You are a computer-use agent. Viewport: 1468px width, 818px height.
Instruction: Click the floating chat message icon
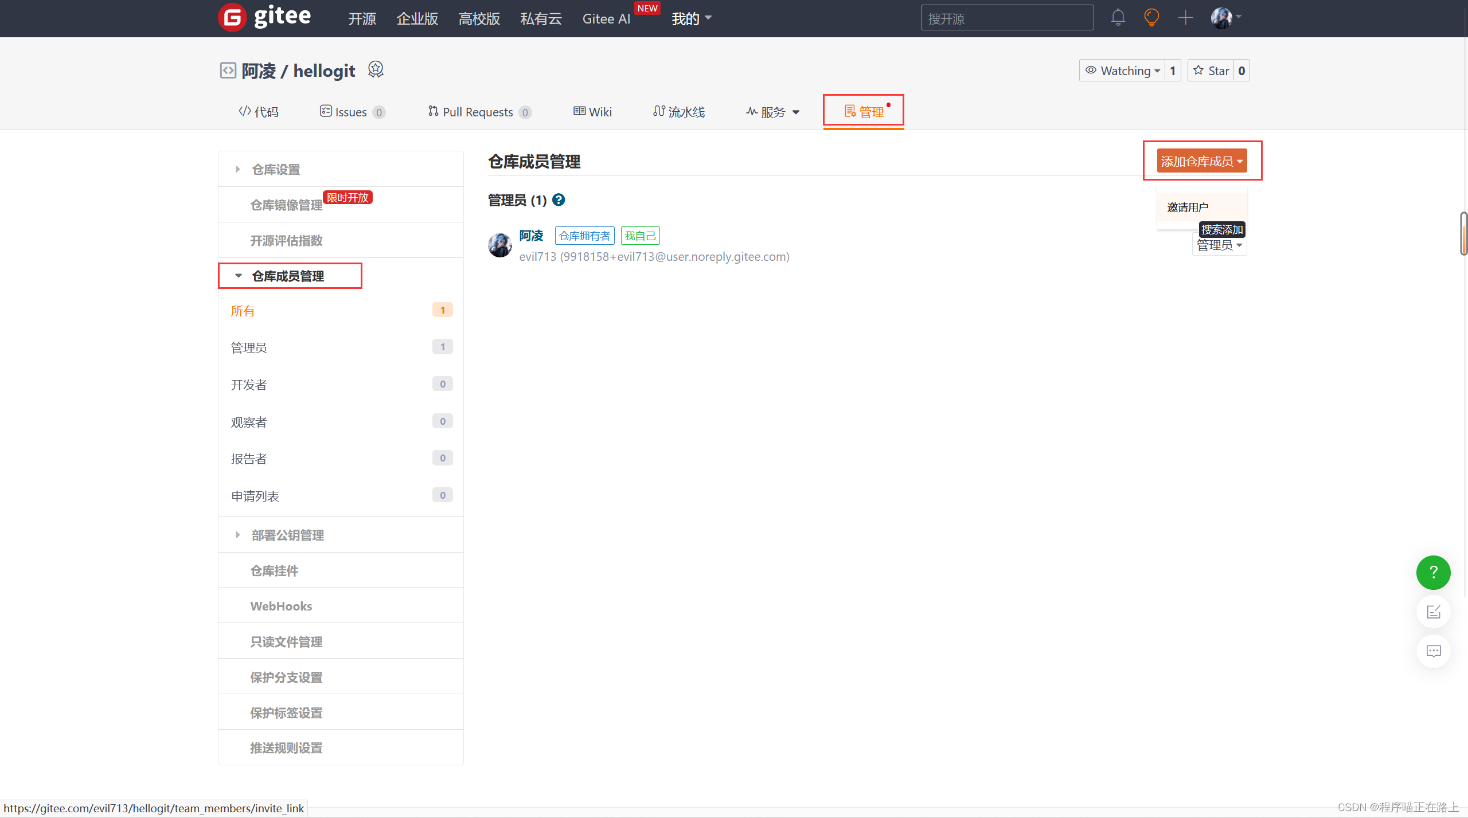[x=1433, y=651]
